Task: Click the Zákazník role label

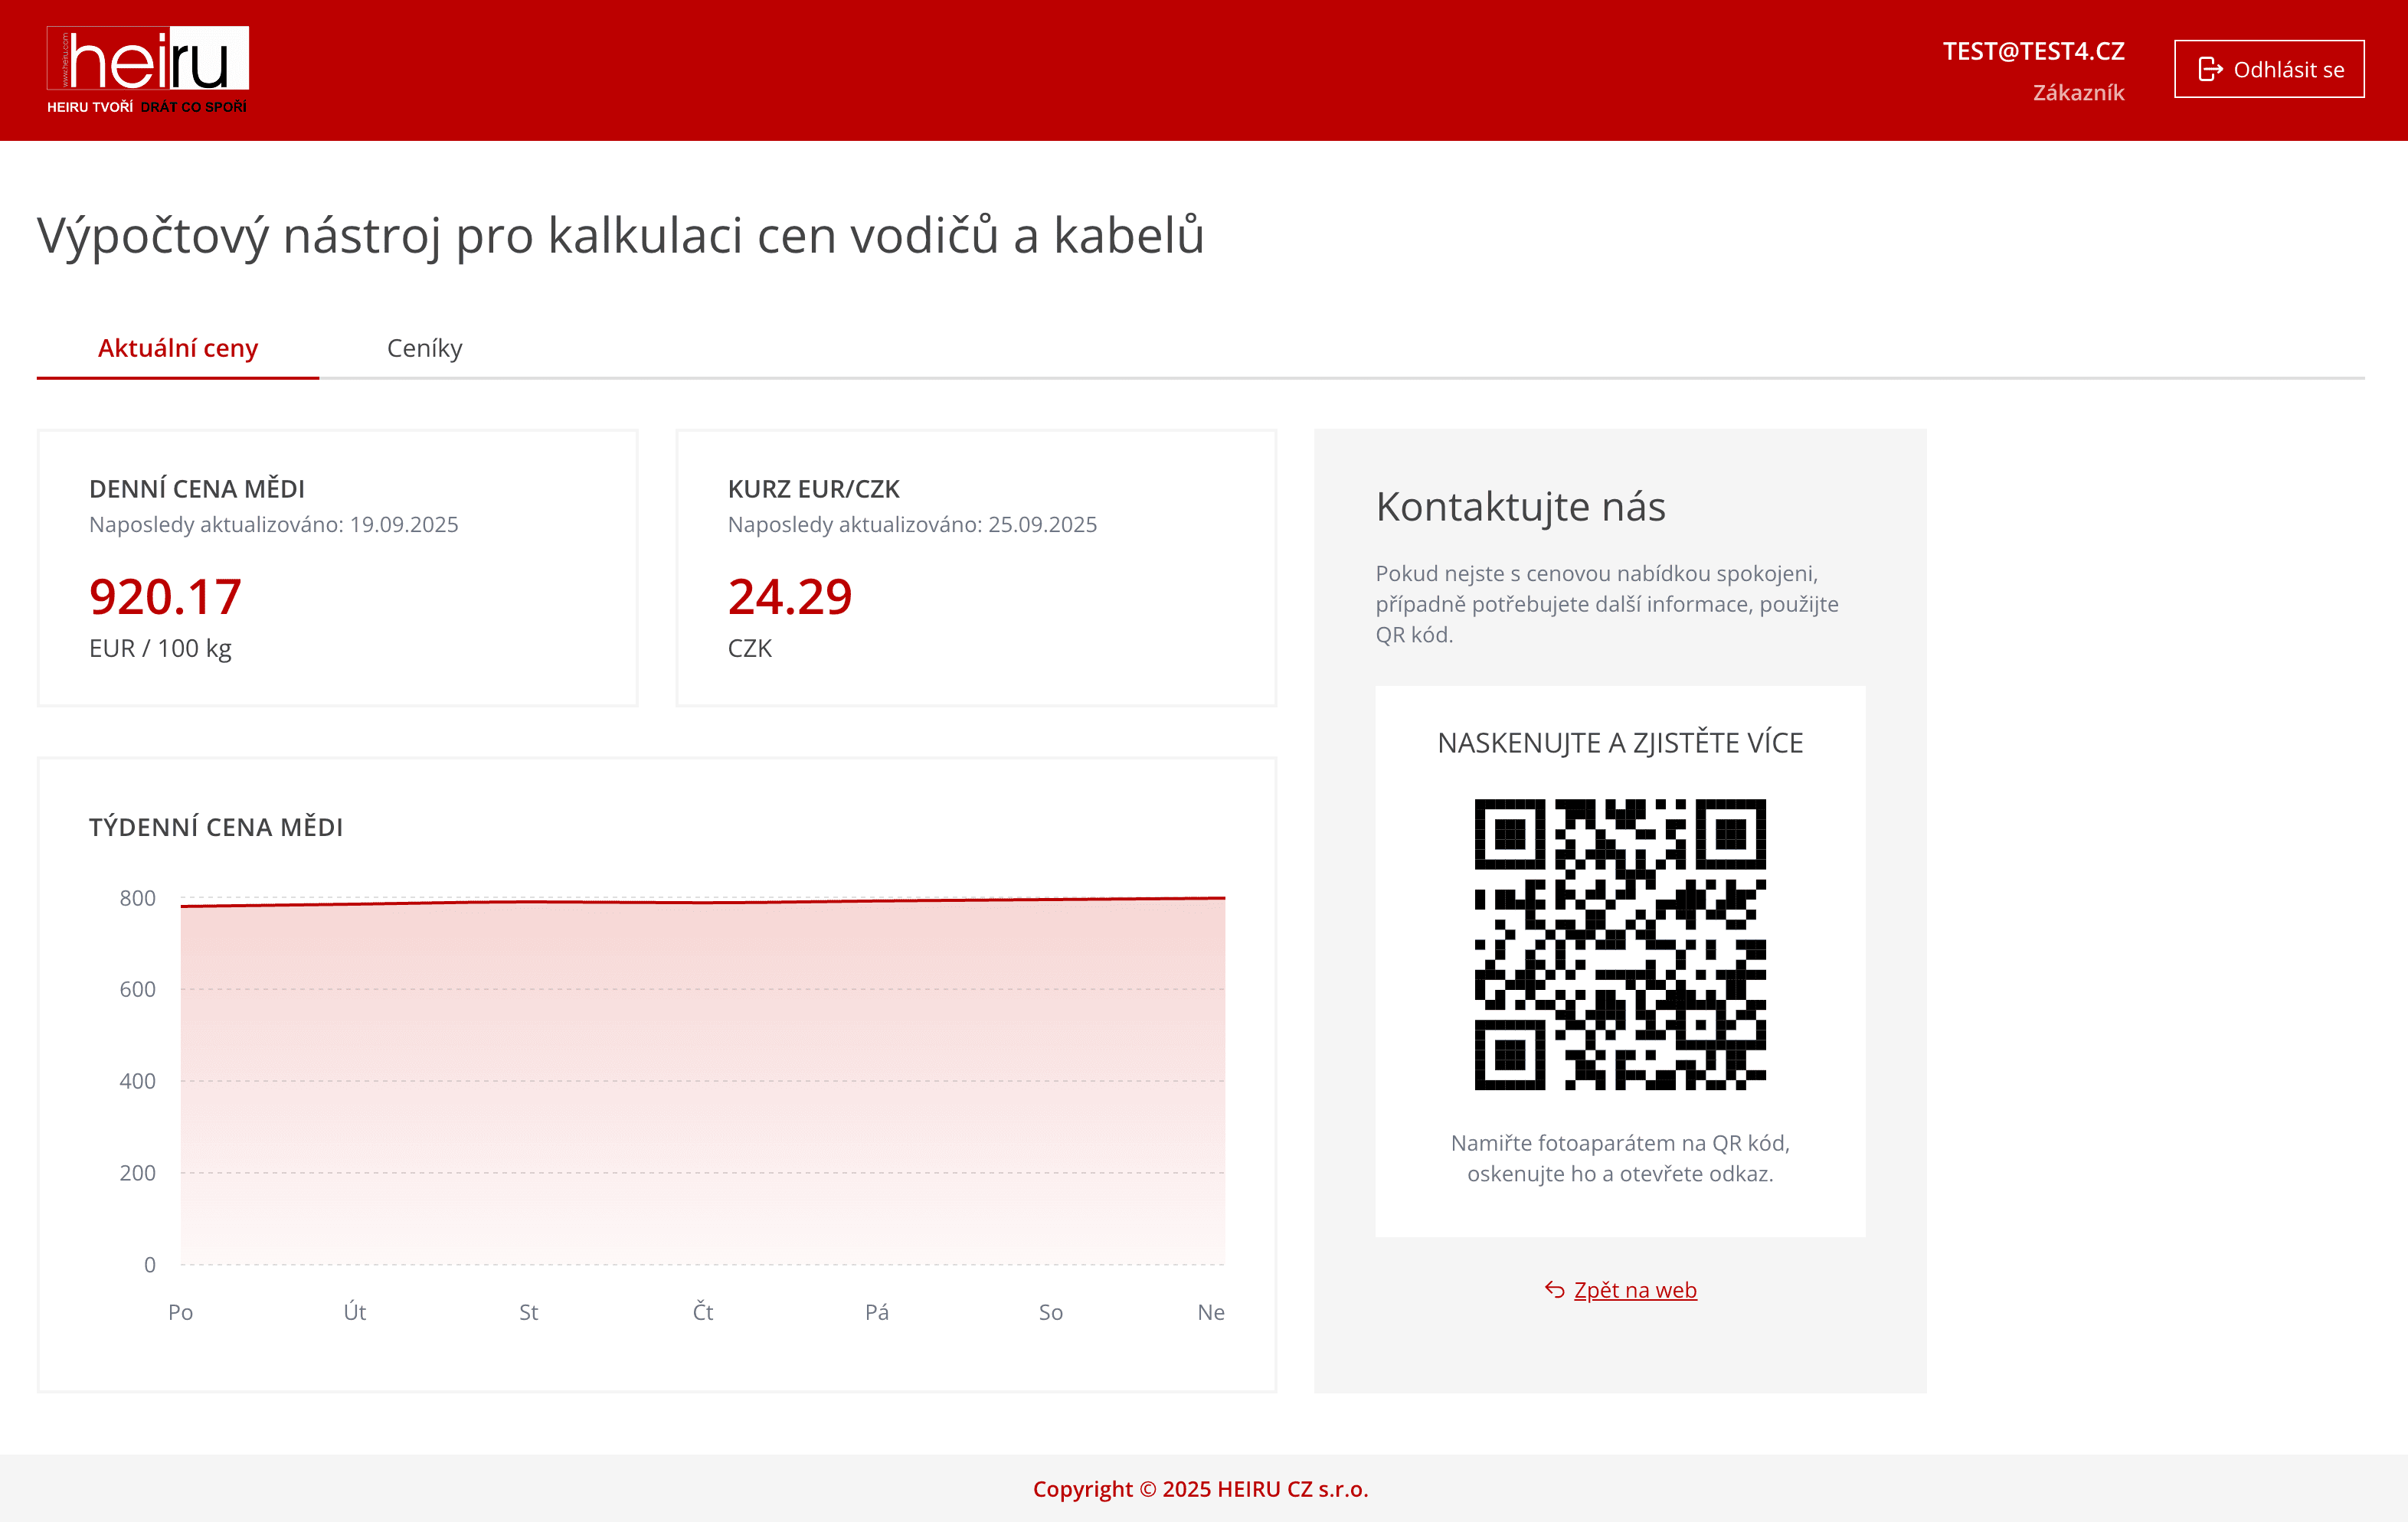Action: (2079, 93)
